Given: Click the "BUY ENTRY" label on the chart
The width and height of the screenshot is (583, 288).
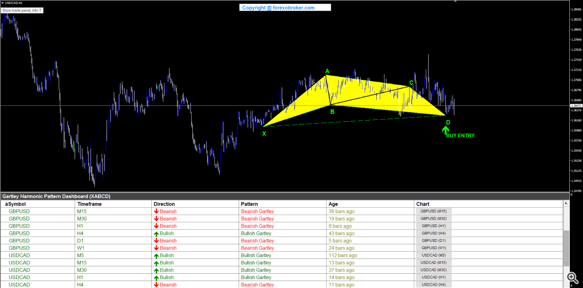Looking at the screenshot, I should pos(460,136).
